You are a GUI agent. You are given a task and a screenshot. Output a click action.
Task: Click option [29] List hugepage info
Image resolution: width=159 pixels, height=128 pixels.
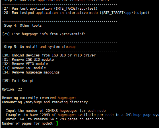pos(44,34)
